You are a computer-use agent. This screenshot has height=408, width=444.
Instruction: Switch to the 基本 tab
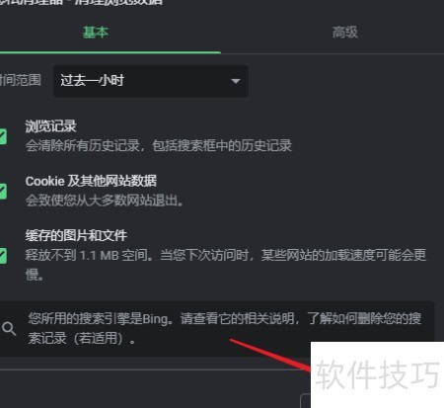(x=96, y=33)
